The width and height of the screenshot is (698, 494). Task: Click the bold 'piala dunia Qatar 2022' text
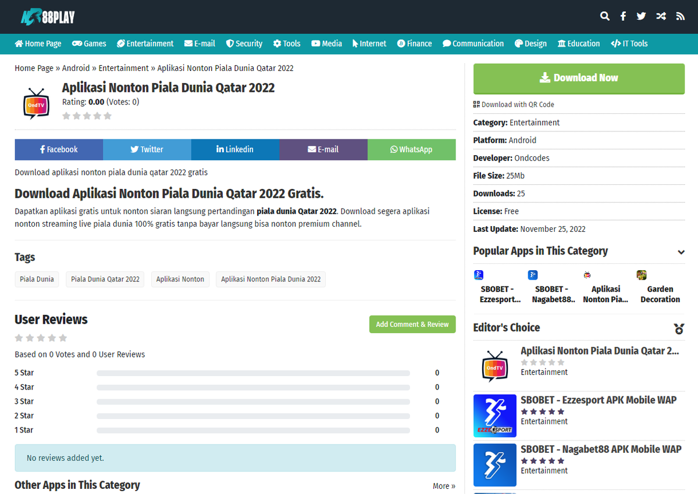[297, 212]
